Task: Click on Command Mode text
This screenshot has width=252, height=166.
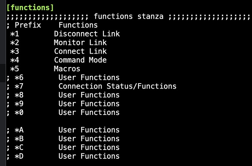Action: click(80, 60)
